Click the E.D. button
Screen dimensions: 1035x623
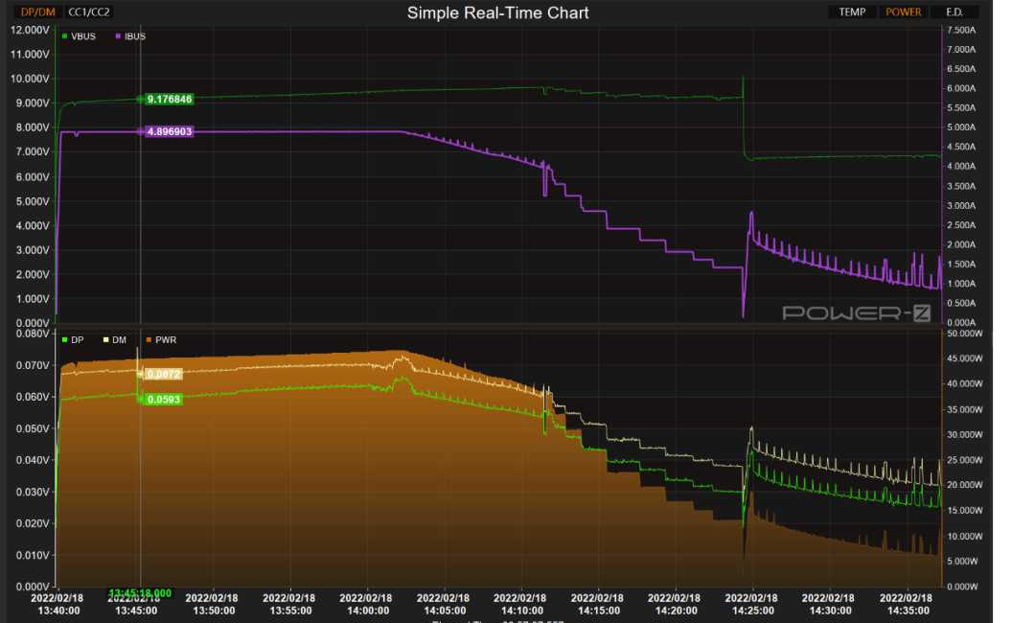[x=954, y=12]
